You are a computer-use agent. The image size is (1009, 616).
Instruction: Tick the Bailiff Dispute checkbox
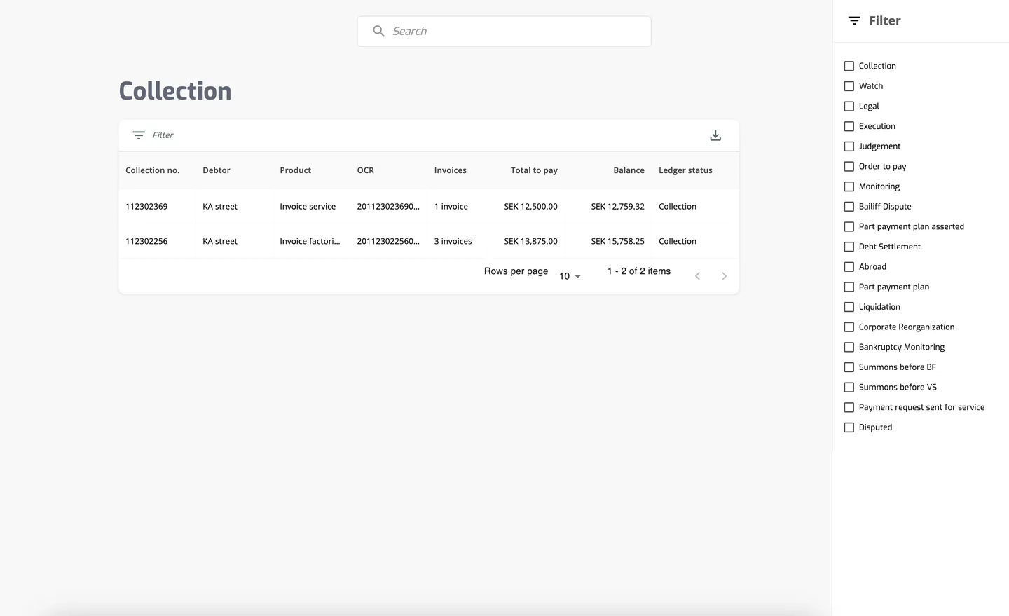click(849, 207)
